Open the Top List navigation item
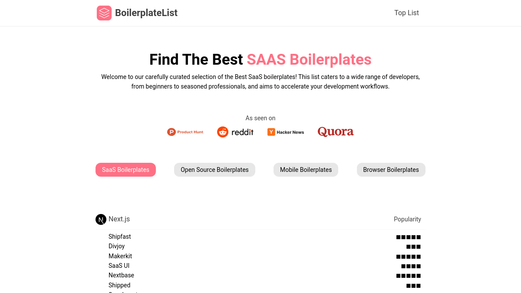 [x=406, y=13]
